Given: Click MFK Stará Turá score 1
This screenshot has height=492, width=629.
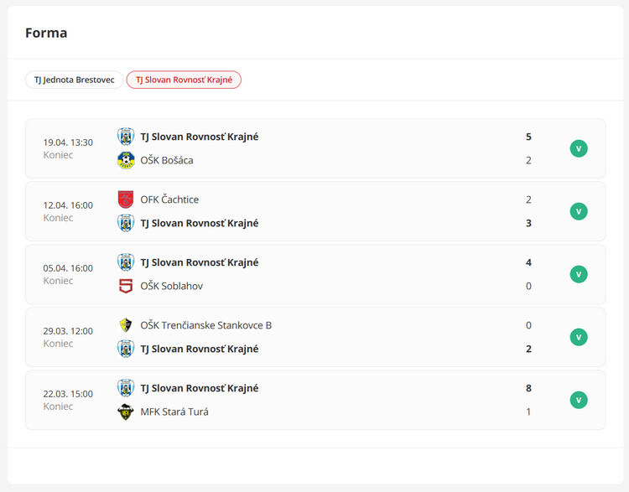Looking at the screenshot, I should (528, 412).
